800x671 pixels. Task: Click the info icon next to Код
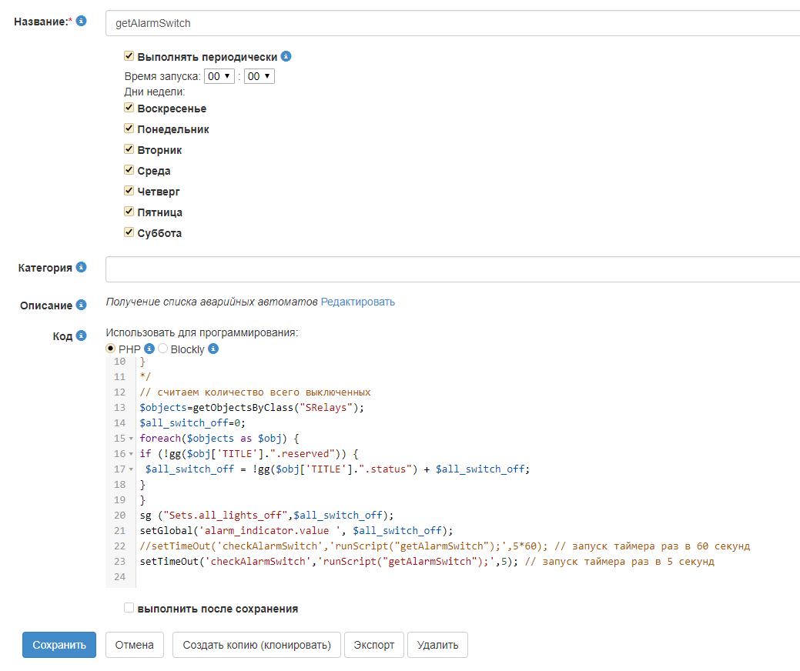coord(82,335)
